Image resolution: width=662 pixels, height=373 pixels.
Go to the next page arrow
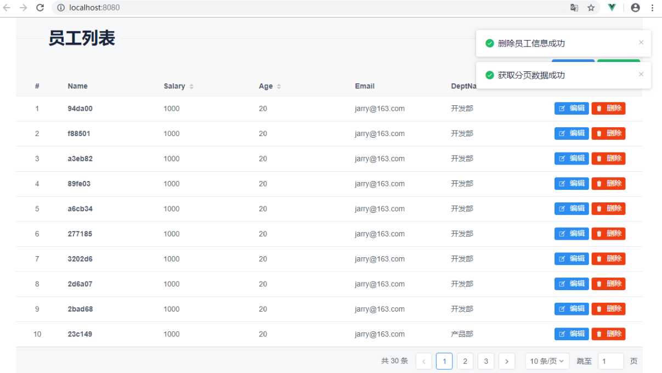[x=507, y=361]
